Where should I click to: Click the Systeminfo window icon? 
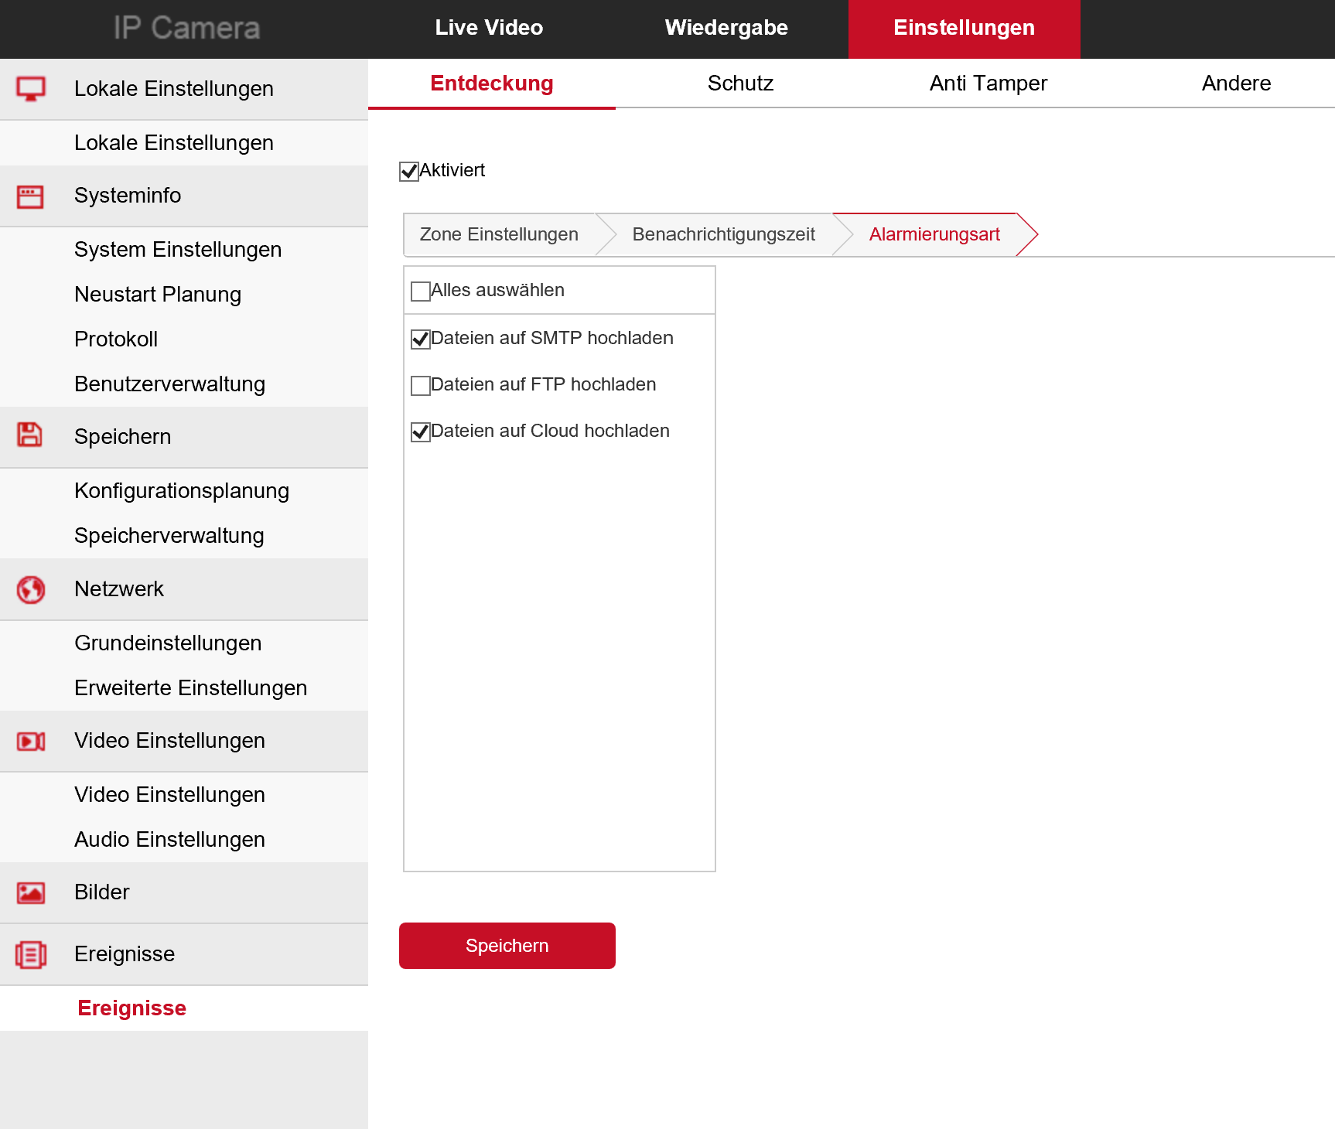31,196
